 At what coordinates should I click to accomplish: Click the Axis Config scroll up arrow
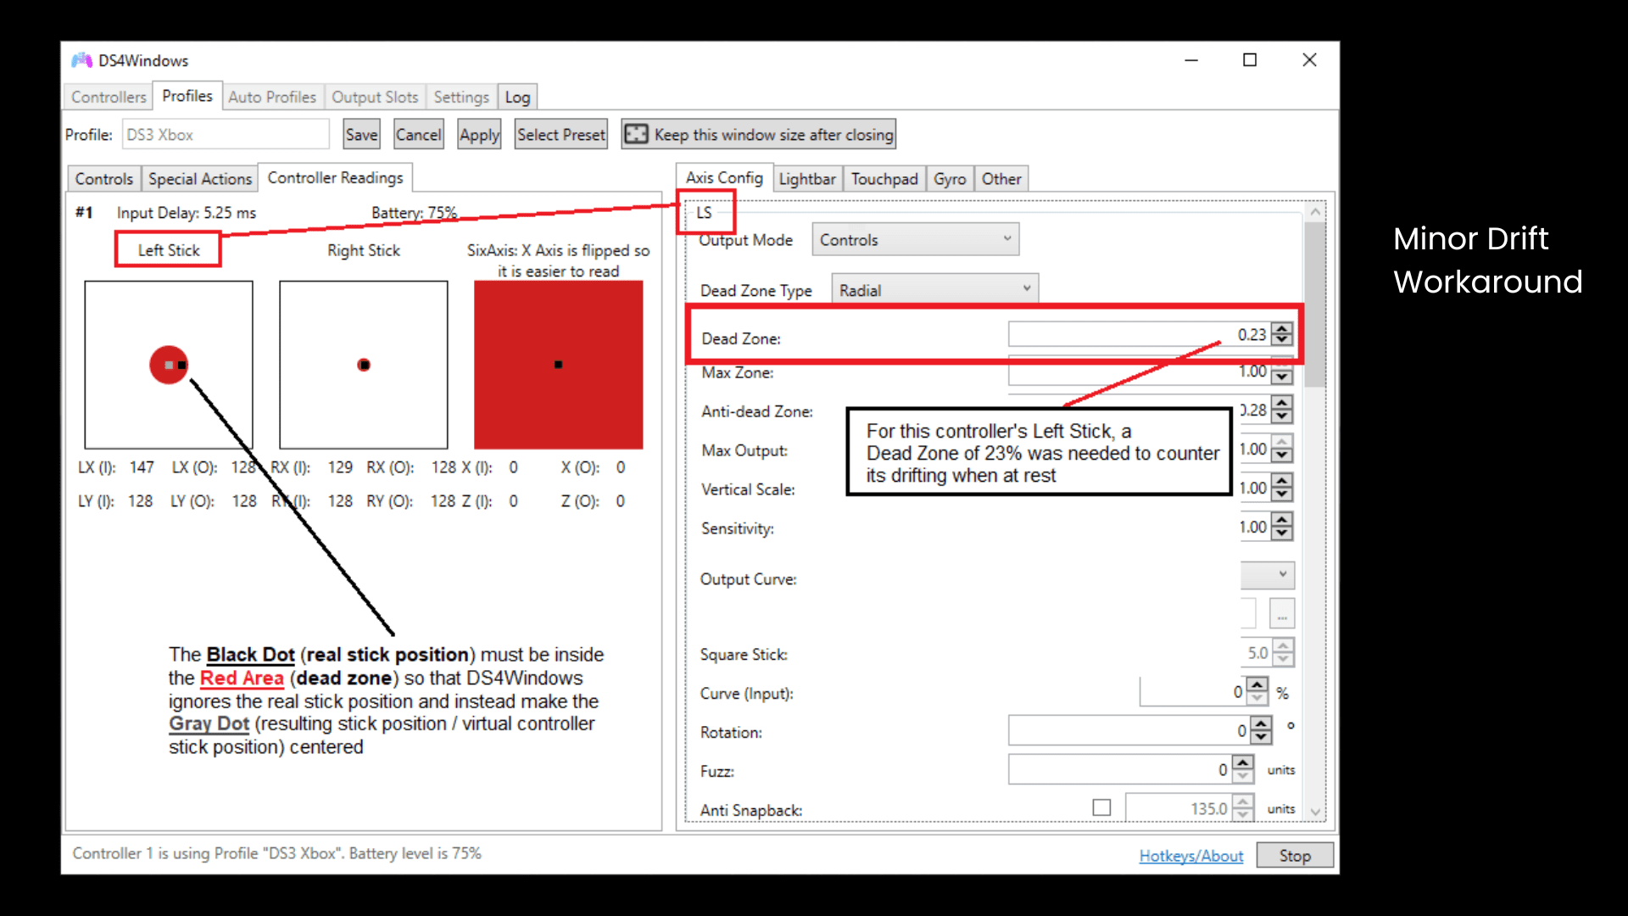1315,211
